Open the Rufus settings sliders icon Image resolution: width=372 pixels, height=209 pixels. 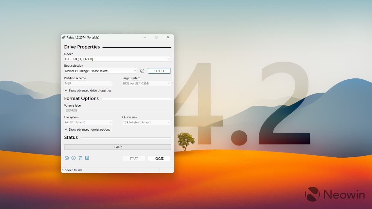[x=80, y=158]
